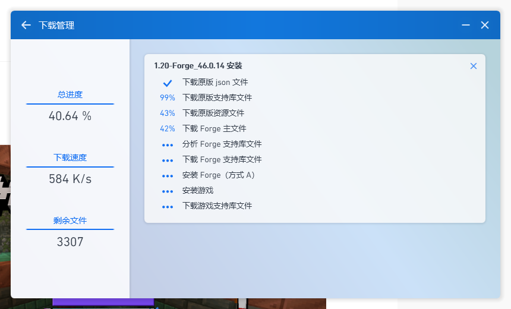Screen dimensions: 511x309
Task: Click the 99% progress indicator
Action: pos(168,98)
